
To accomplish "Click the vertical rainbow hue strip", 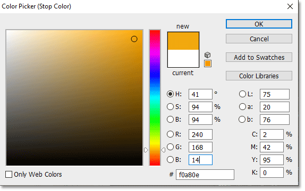I will [x=155, y=98].
